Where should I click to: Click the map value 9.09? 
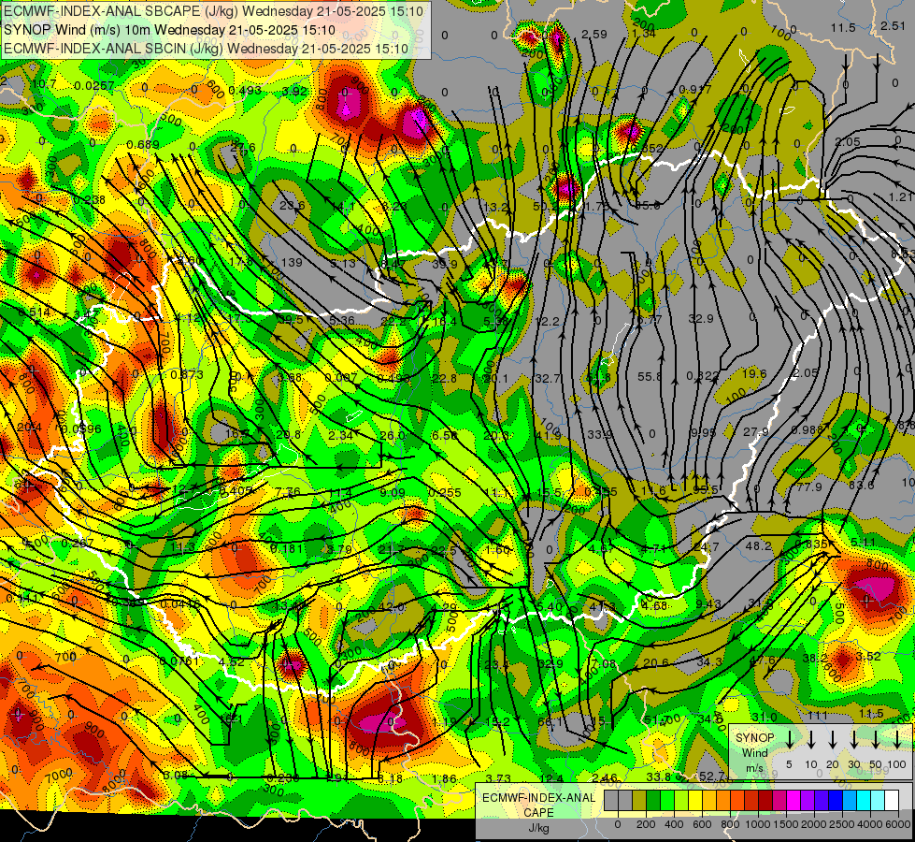tap(393, 493)
